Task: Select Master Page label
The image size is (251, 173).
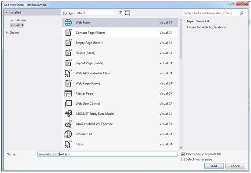Action: [84, 93]
